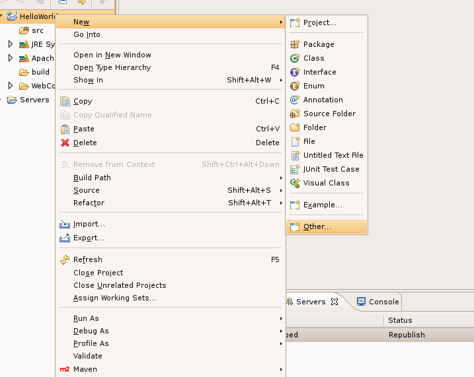Viewport: 474px width, 377px height.
Task: Click the Package icon in New submenu
Action: (295, 44)
